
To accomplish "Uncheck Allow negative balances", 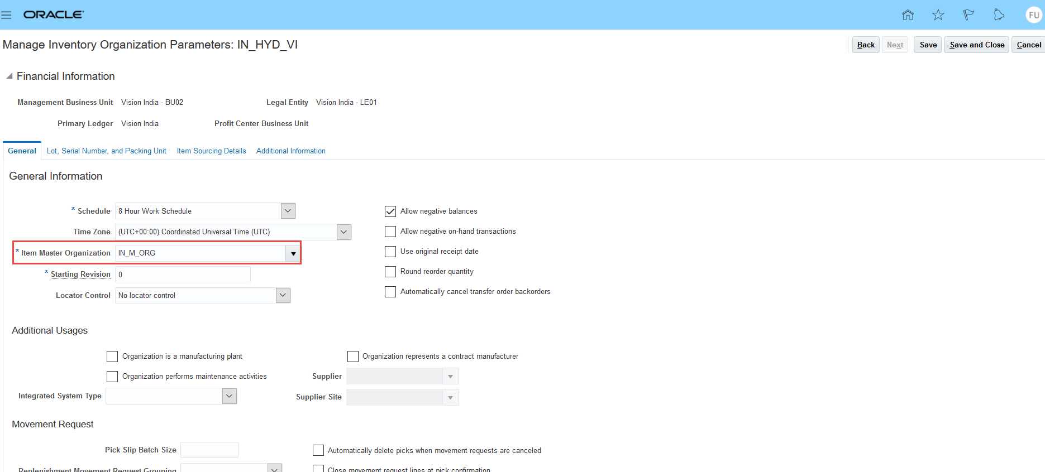I will point(390,211).
